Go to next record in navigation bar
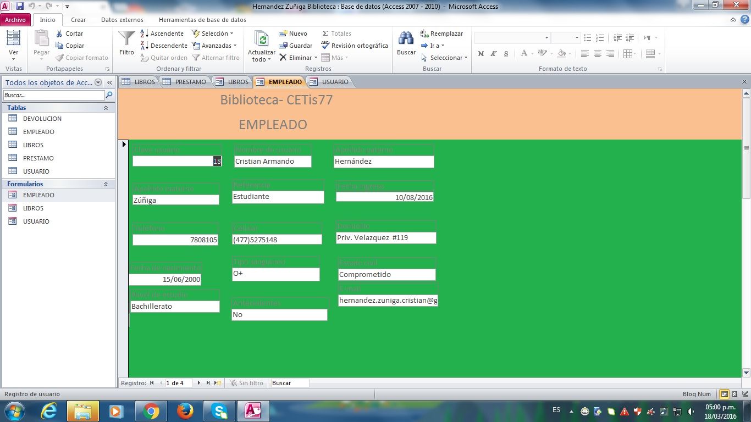This screenshot has height=422, width=751. coord(199,383)
